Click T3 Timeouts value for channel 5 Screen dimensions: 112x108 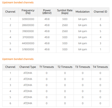[x=83, y=97]
